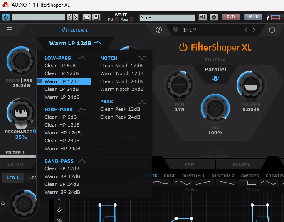
Task: Select Clean HP 12dB filter
Action: click(62, 125)
